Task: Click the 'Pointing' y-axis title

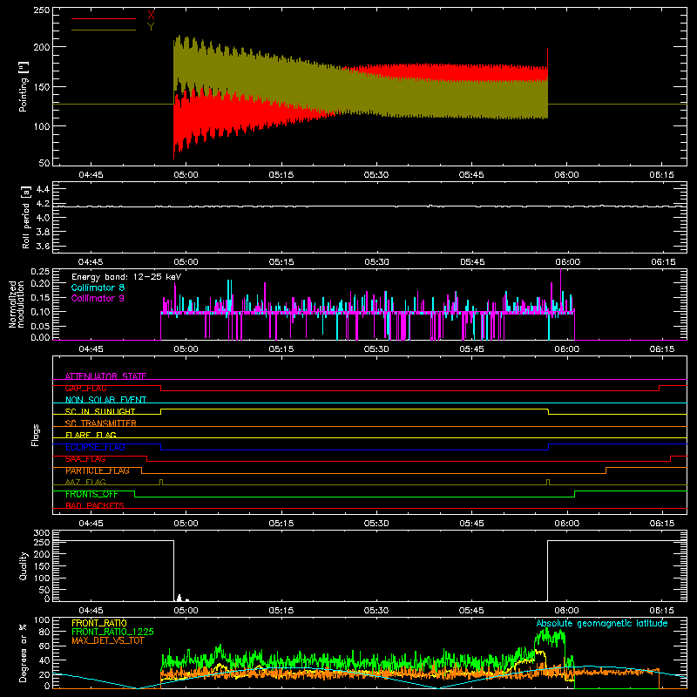Action: [x=23, y=86]
